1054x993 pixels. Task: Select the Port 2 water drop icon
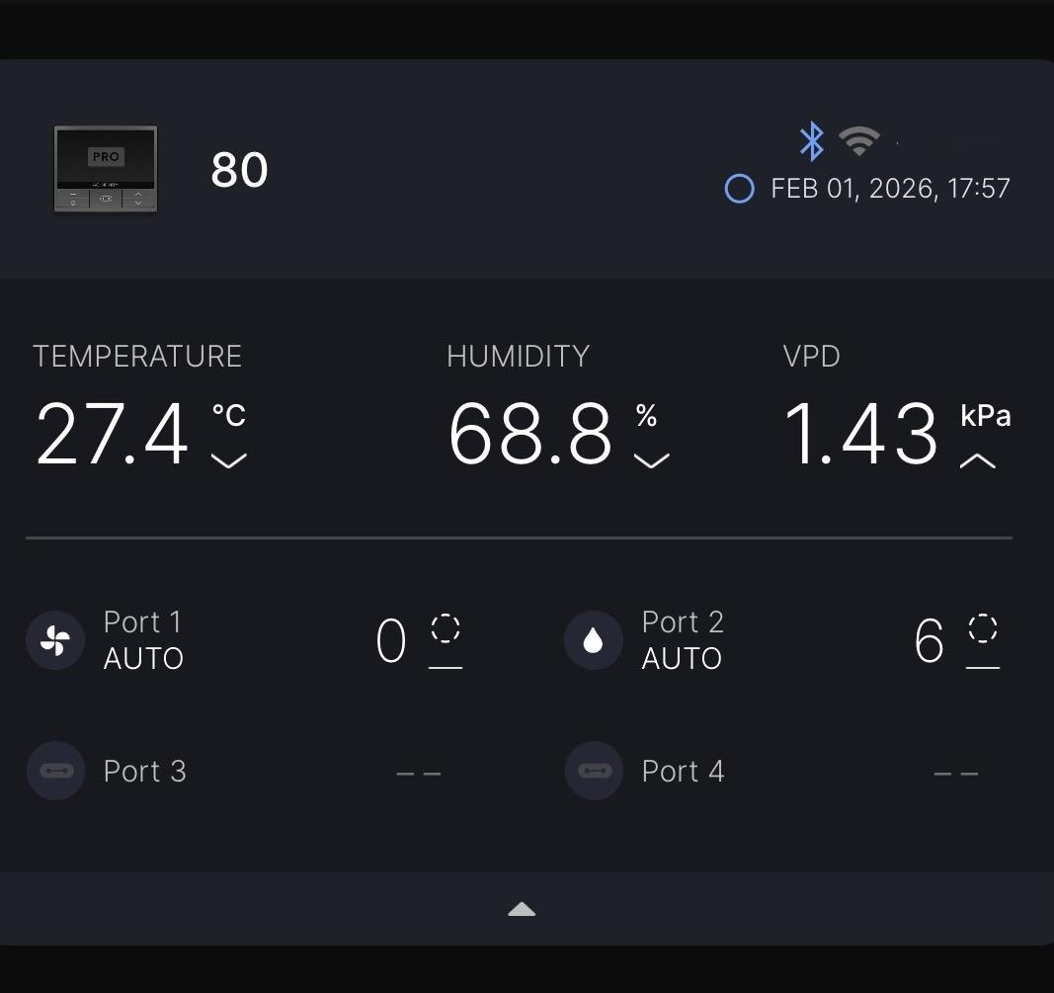click(593, 640)
